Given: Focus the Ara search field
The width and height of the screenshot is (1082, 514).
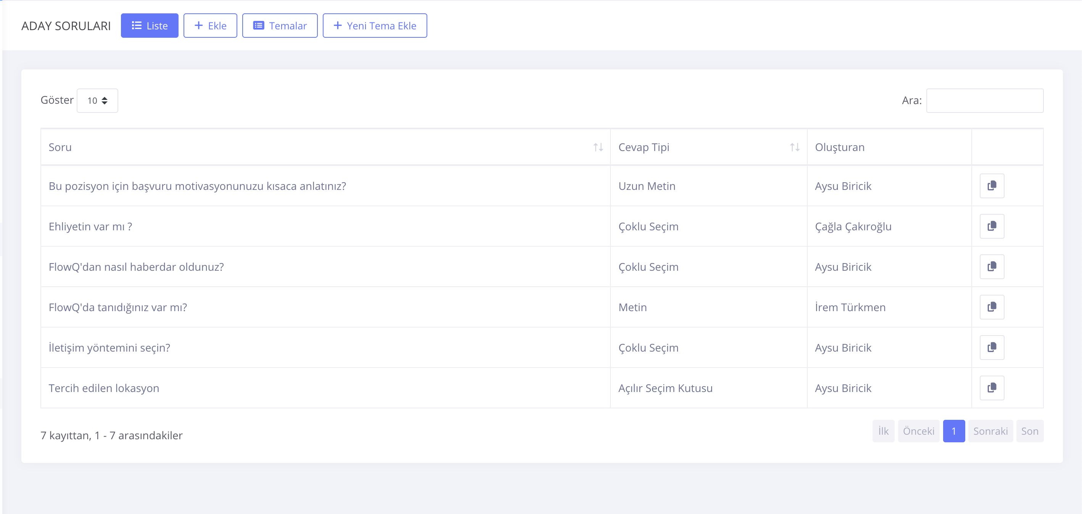Looking at the screenshot, I should pos(984,101).
